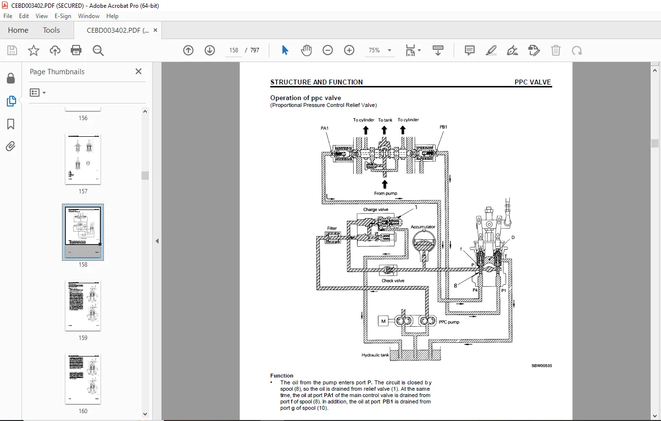The width and height of the screenshot is (661, 421).
Task: Click the 'Operation of ppc valve' heading
Action: pos(305,98)
